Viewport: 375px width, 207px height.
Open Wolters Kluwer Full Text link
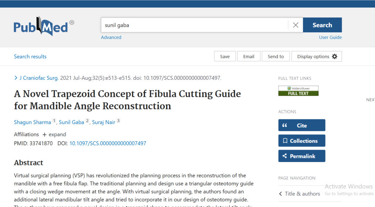[x=298, y=91]
